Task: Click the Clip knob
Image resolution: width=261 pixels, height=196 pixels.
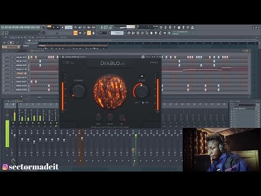Action: [141, 91]
